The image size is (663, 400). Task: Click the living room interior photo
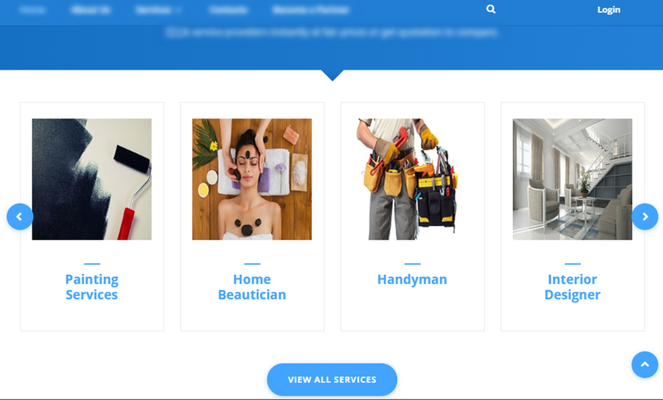572,179
